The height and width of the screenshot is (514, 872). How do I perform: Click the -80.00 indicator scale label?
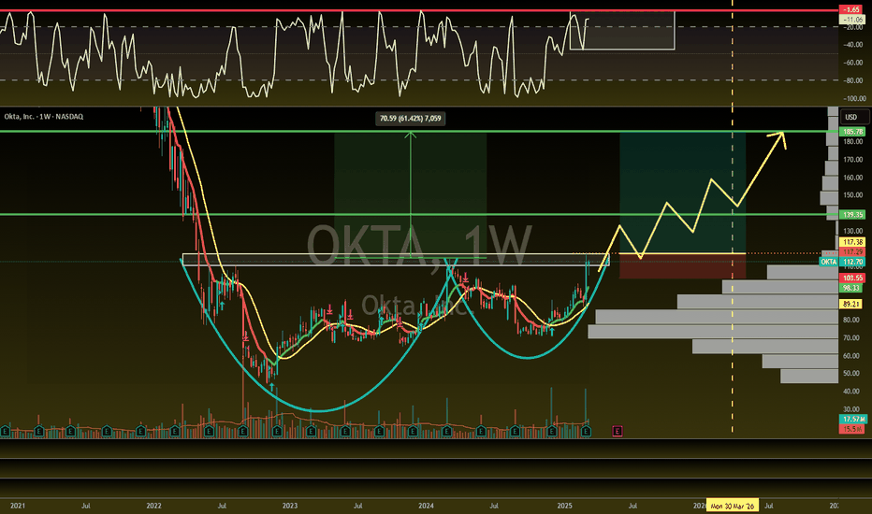point(853,80)
